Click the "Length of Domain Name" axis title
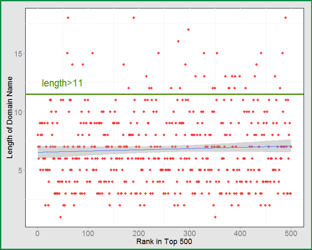Image resolution: width=312 pixels, height=250 pixels. pos(10,117)
